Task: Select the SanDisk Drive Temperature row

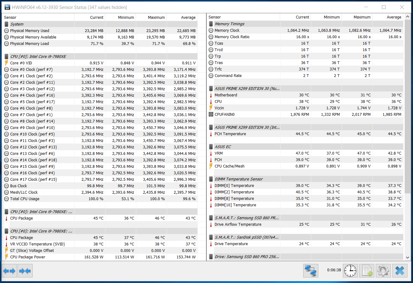Action: [305, 244]
